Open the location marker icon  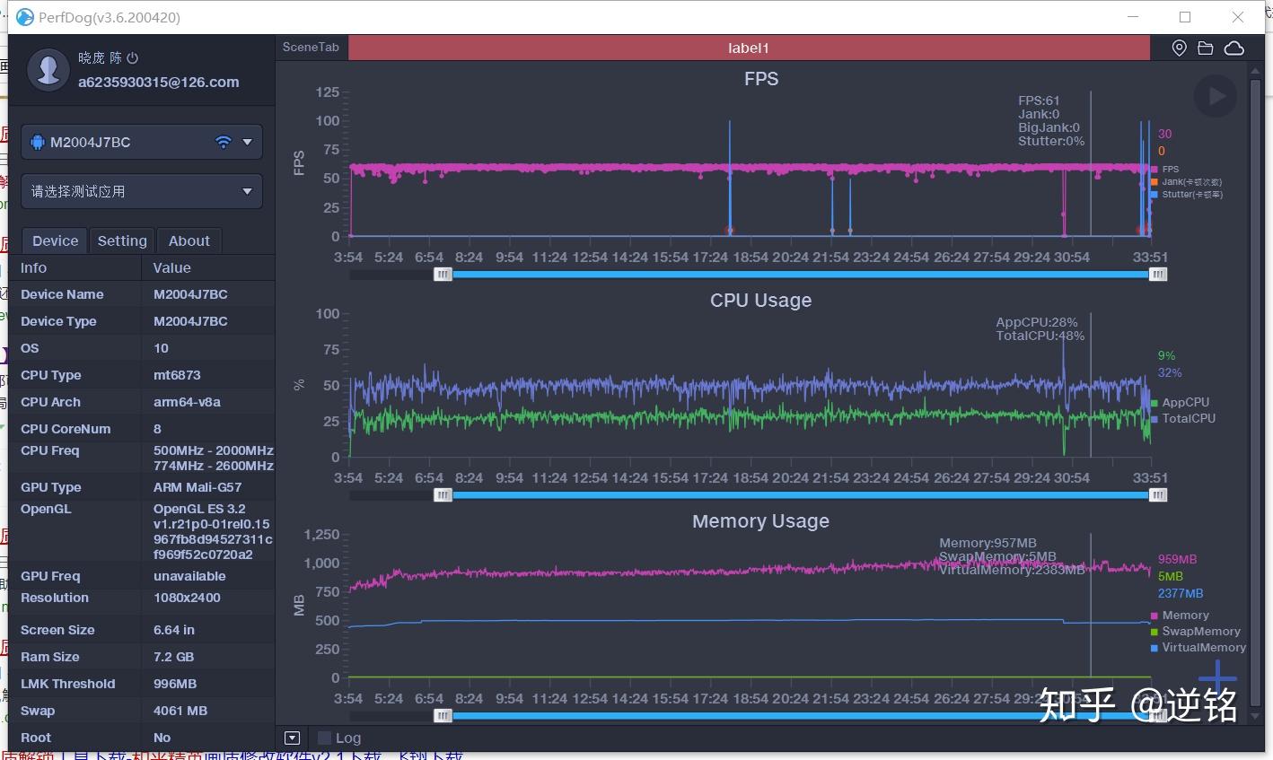1180,48
